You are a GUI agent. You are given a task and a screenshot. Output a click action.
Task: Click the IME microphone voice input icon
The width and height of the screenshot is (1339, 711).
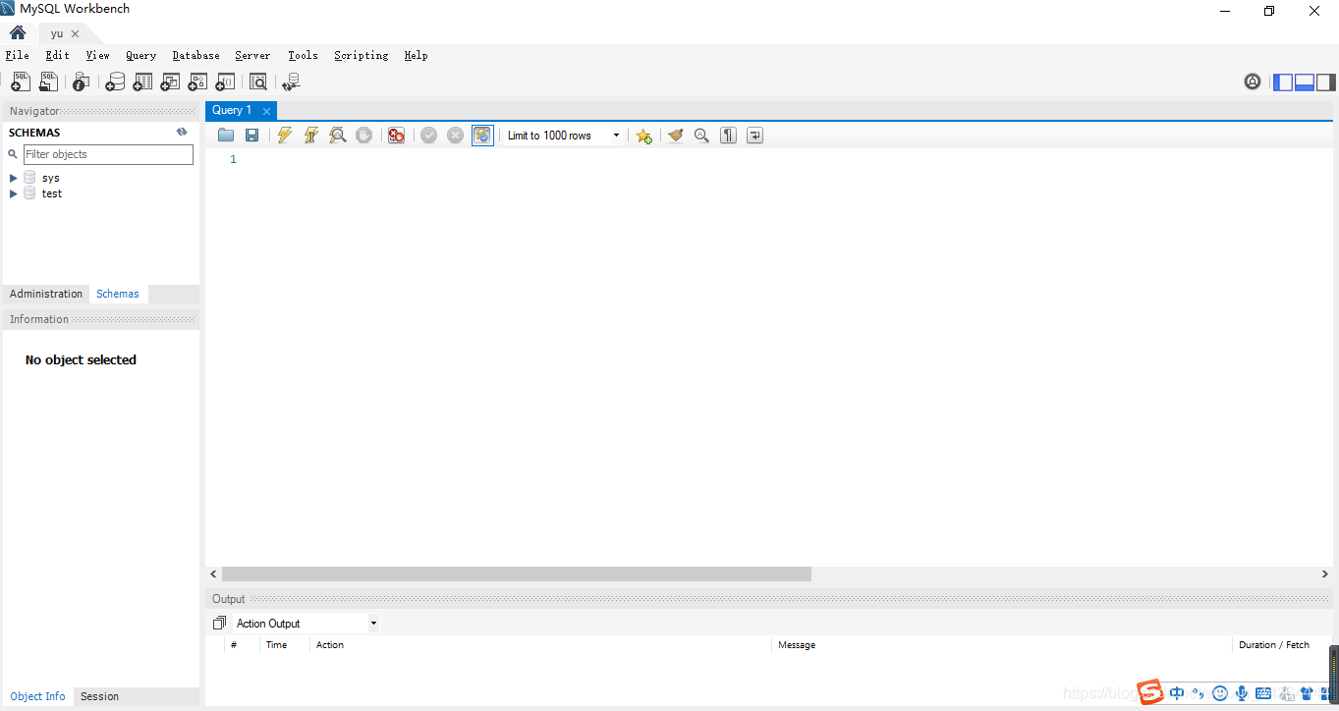point(1242,693)
